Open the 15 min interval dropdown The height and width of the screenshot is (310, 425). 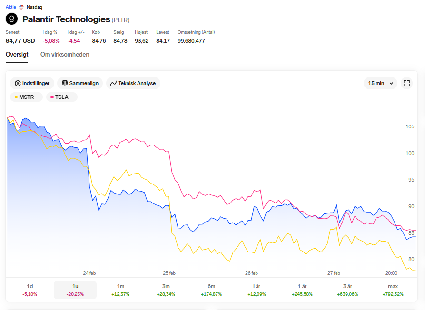tap(380, 83)
